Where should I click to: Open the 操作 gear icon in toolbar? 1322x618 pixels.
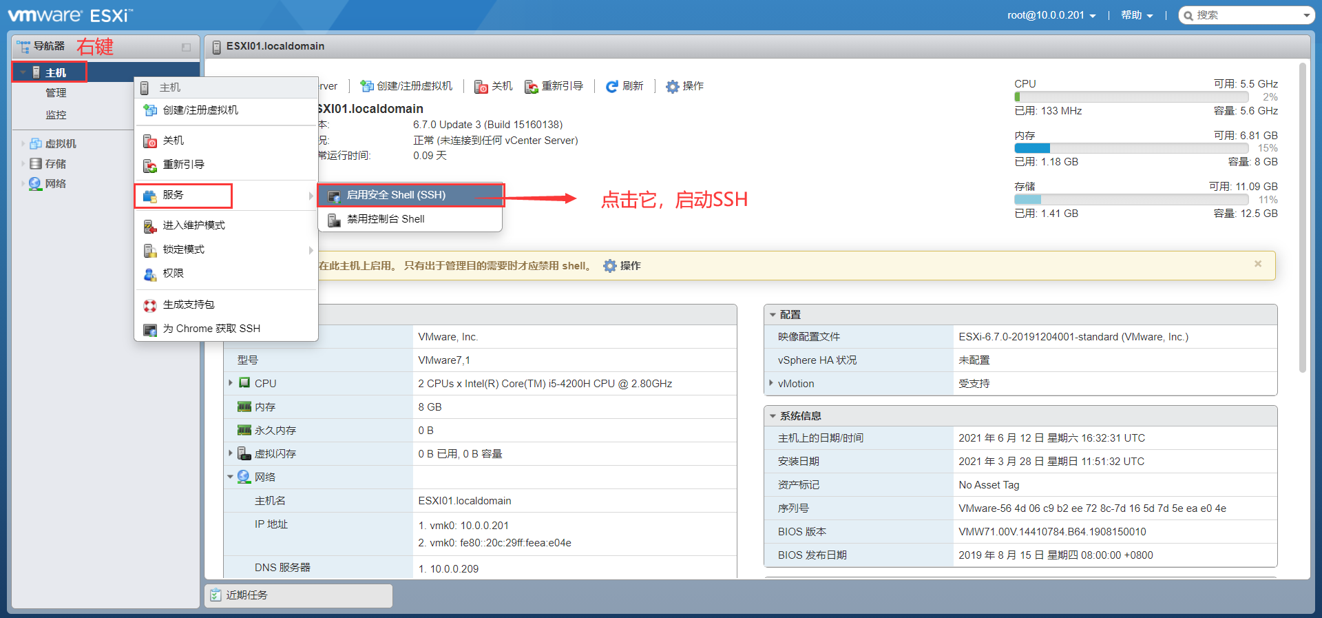673,86
